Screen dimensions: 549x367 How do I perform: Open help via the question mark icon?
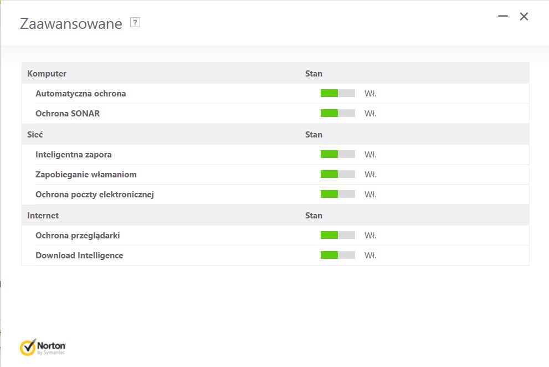135,22
